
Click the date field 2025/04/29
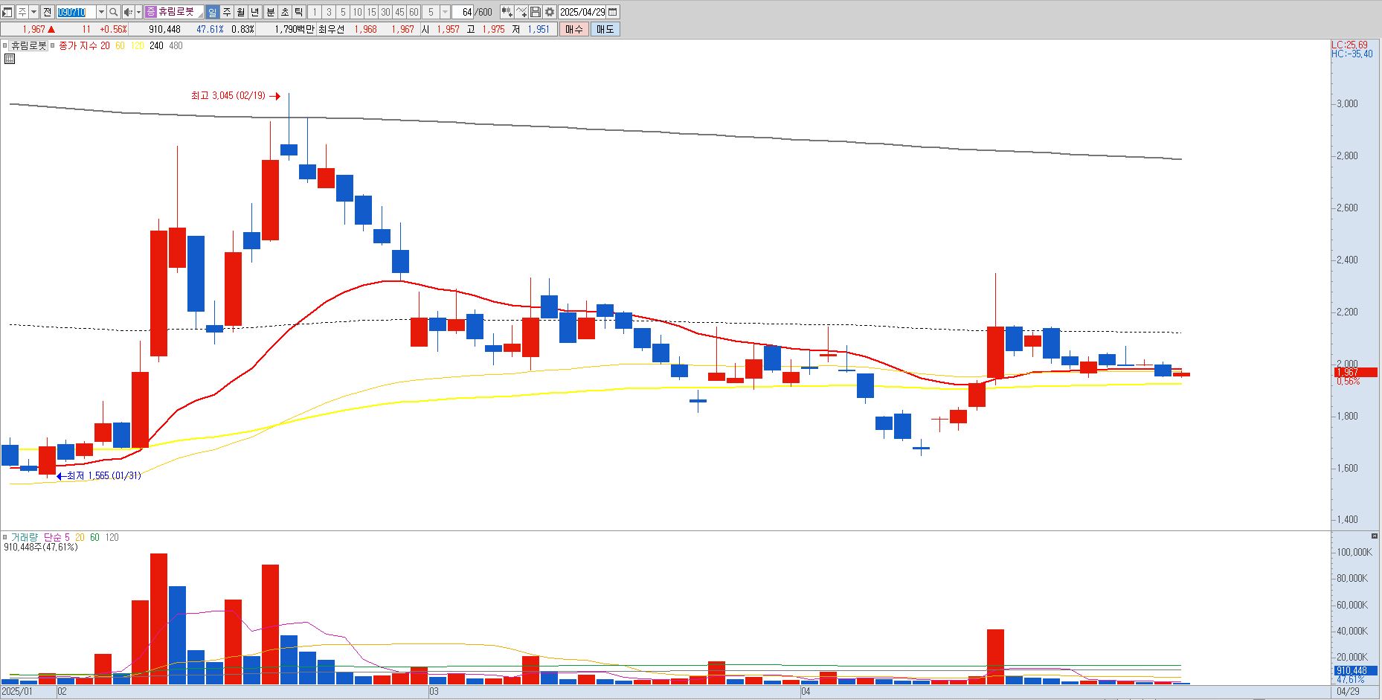tap(582, 12)
